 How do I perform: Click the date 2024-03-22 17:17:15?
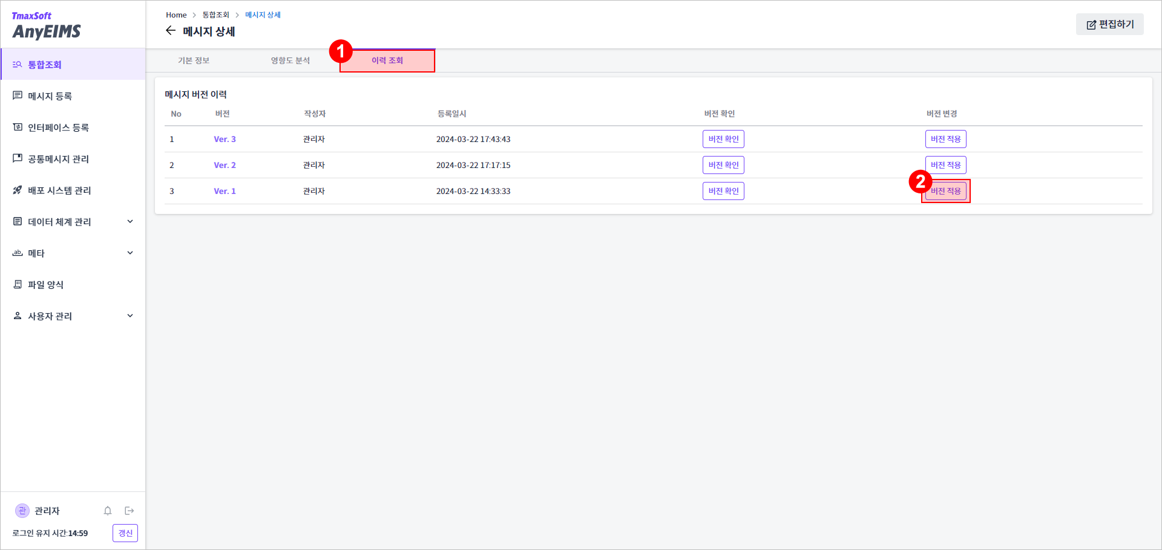pos(473,165)
